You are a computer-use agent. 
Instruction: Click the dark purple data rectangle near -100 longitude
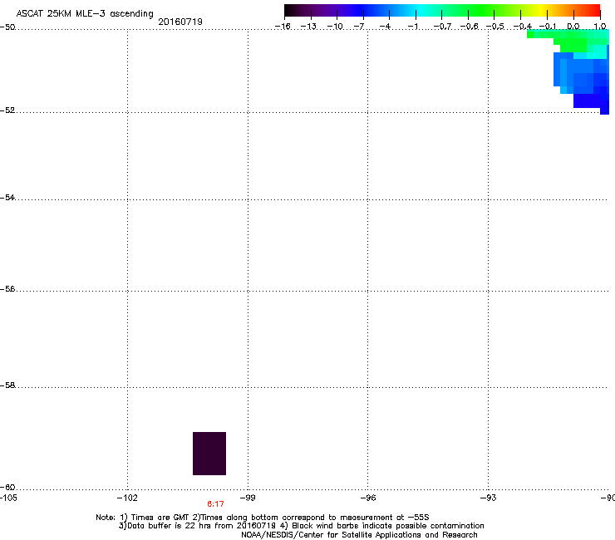[209, 454]
